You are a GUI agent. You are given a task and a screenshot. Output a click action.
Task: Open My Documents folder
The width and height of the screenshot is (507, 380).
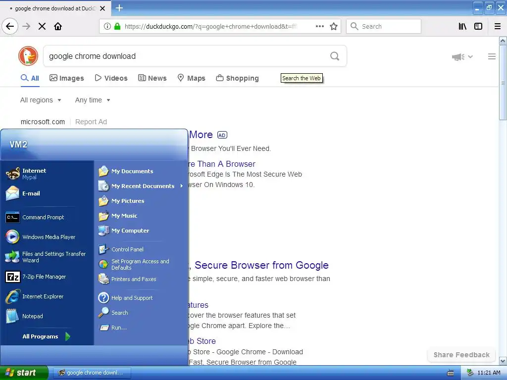pos(141,171)
